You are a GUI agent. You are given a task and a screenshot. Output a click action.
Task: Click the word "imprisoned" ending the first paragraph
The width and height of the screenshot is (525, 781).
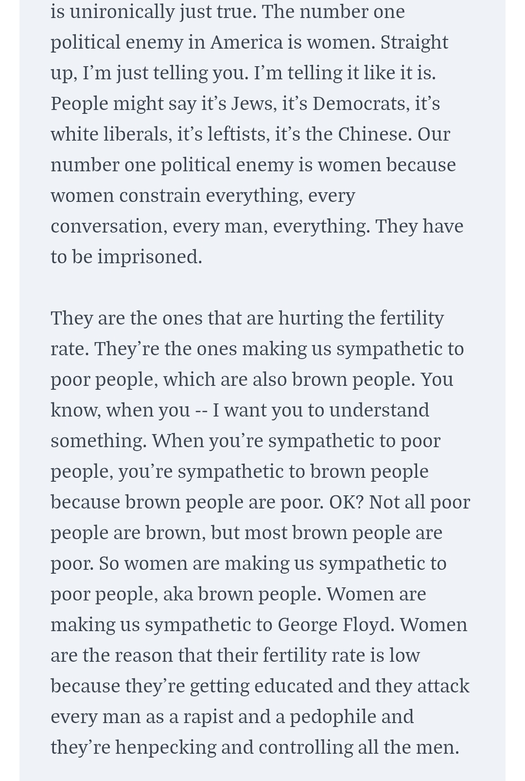[x=149, y=257]
